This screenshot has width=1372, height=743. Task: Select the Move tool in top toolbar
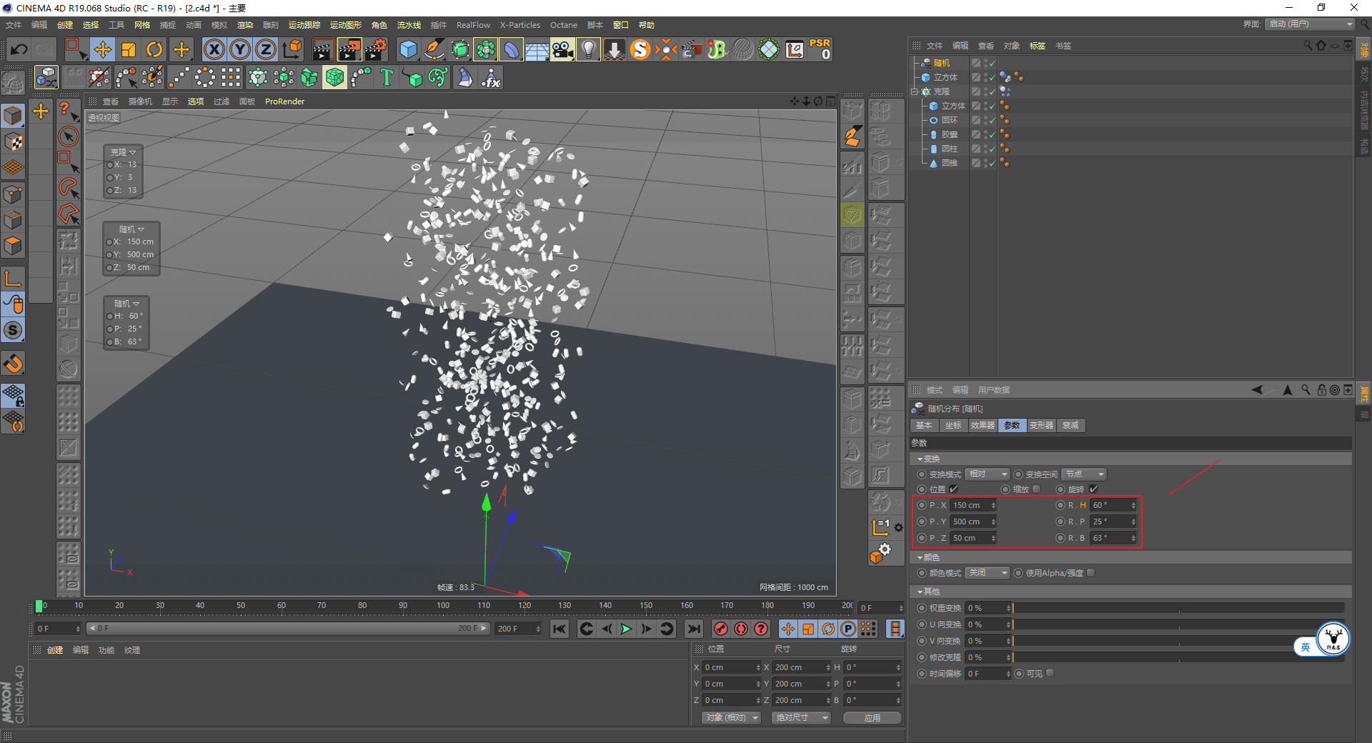tap(103, 50)
